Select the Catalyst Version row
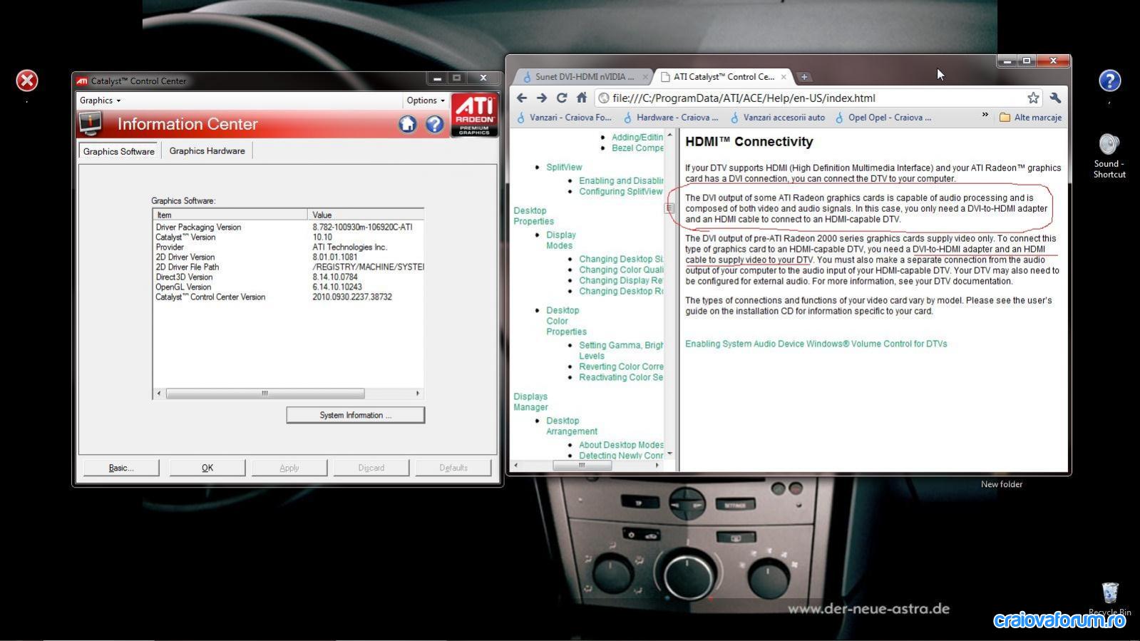 point(289,237)
